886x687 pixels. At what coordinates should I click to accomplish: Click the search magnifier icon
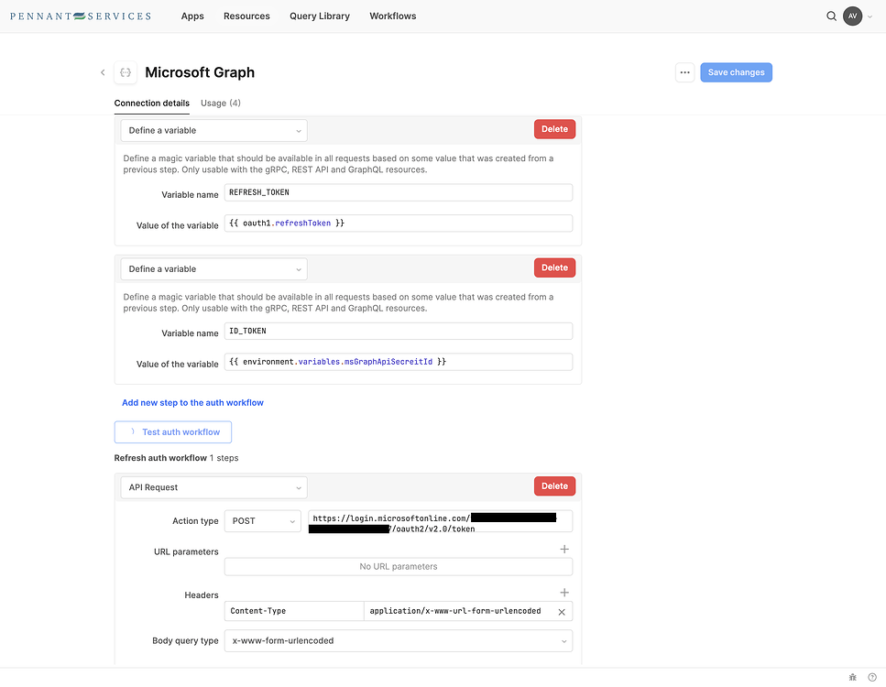click(x=831, y=16)
